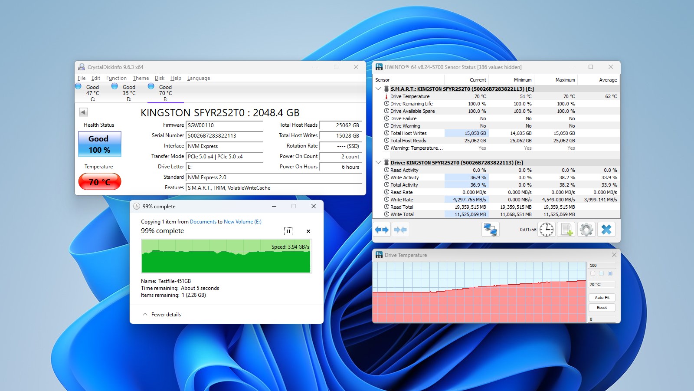694x391 pixels.
Task: Click the Transfer Mode field PCIe 5.0 x4
Action: coord(225,157)
